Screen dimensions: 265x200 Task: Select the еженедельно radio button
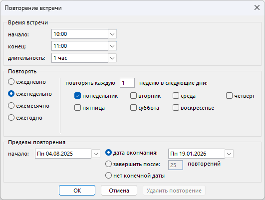(11, 94)
